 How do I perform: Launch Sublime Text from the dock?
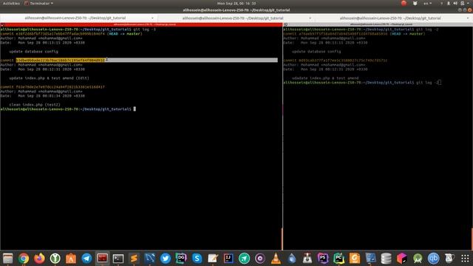click(x=134, y=258)
